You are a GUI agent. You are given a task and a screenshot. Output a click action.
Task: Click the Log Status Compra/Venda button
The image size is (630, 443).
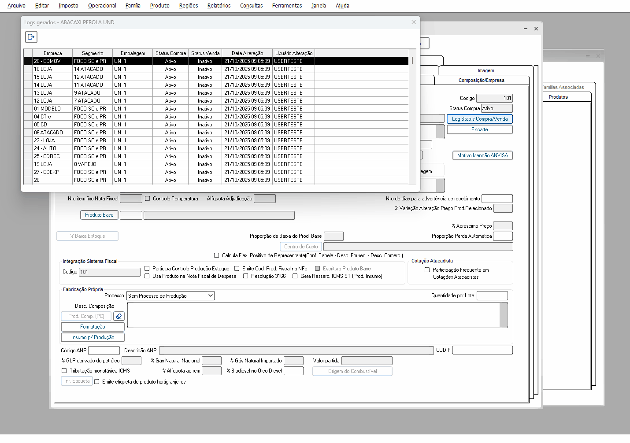click(x=480, y=119)
